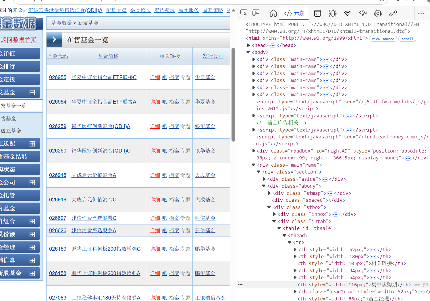Open 华夏中证全指食品ETF联接A fund
This screenshot has width=430, height=301.
104,102
